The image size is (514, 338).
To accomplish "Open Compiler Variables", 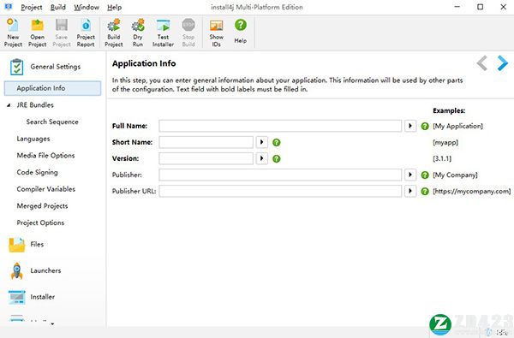I will [x=46, y=189].
